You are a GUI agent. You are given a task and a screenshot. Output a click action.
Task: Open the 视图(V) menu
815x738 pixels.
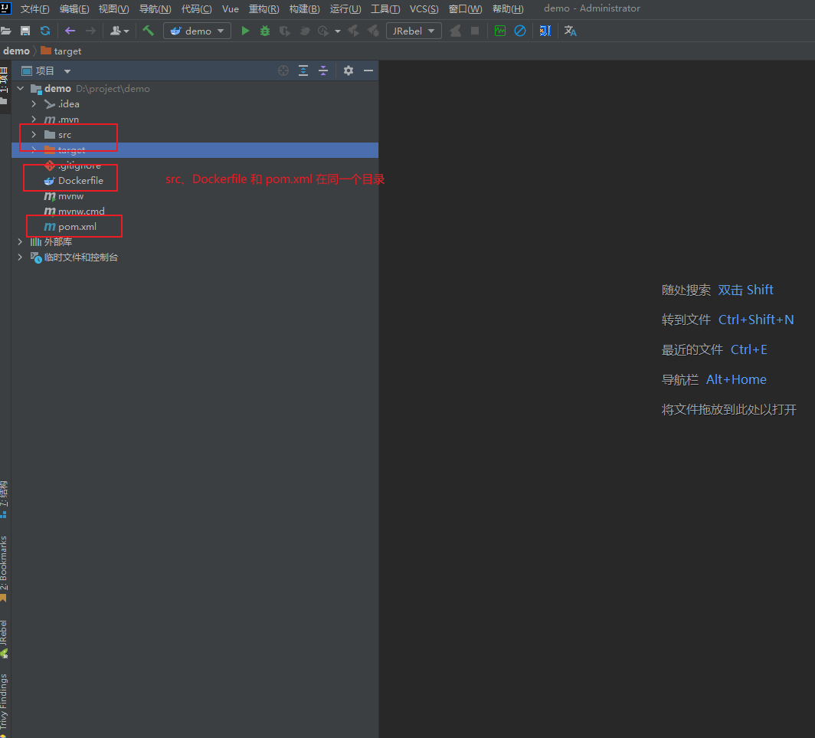pyautogui.click(x=114, y=9)
